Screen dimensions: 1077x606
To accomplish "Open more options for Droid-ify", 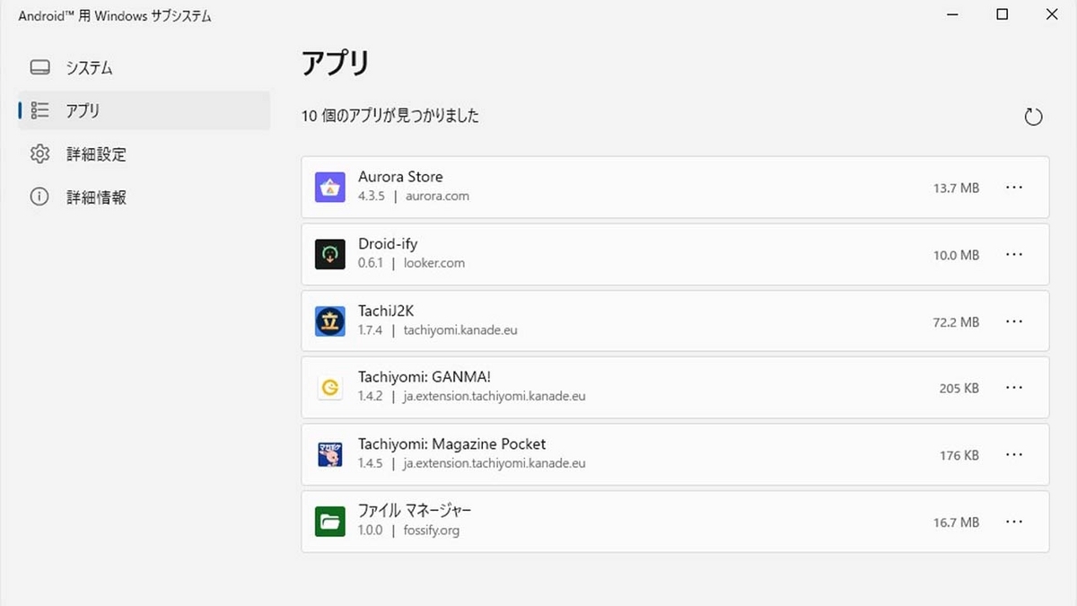I will click(x=1014, y=255).
